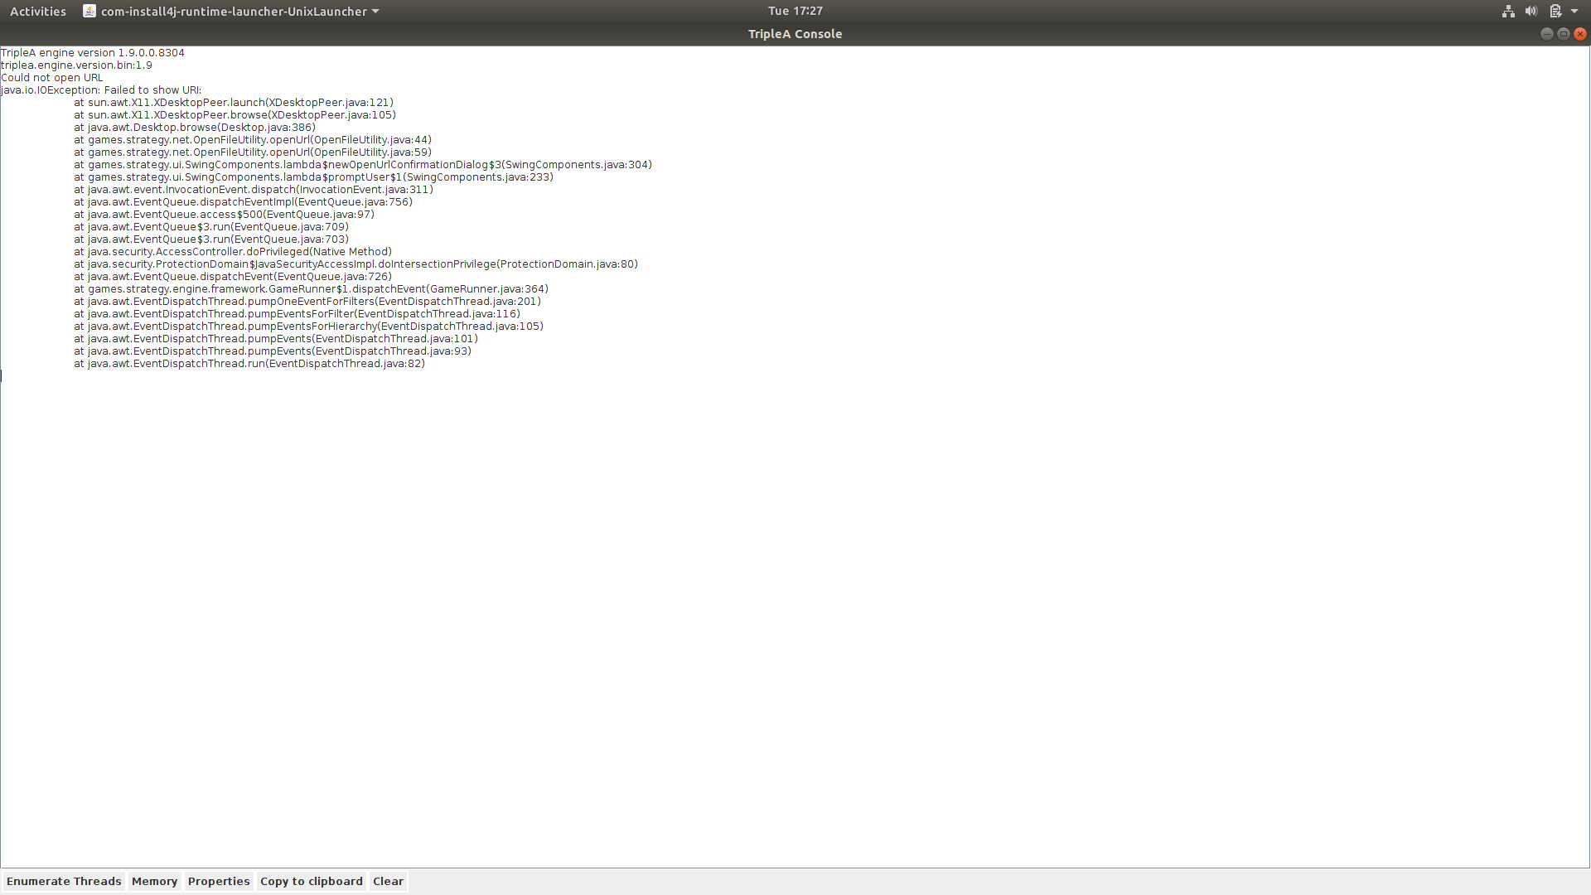This screenshot has height=895, width=1591.
Task: Click the EventDispatchThread.java:101 line
Action: pos(276,338)
